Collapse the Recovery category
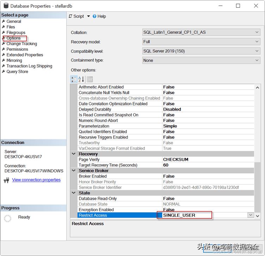The height and width of the screenshot is (256, 265). [x=74, y=154]
